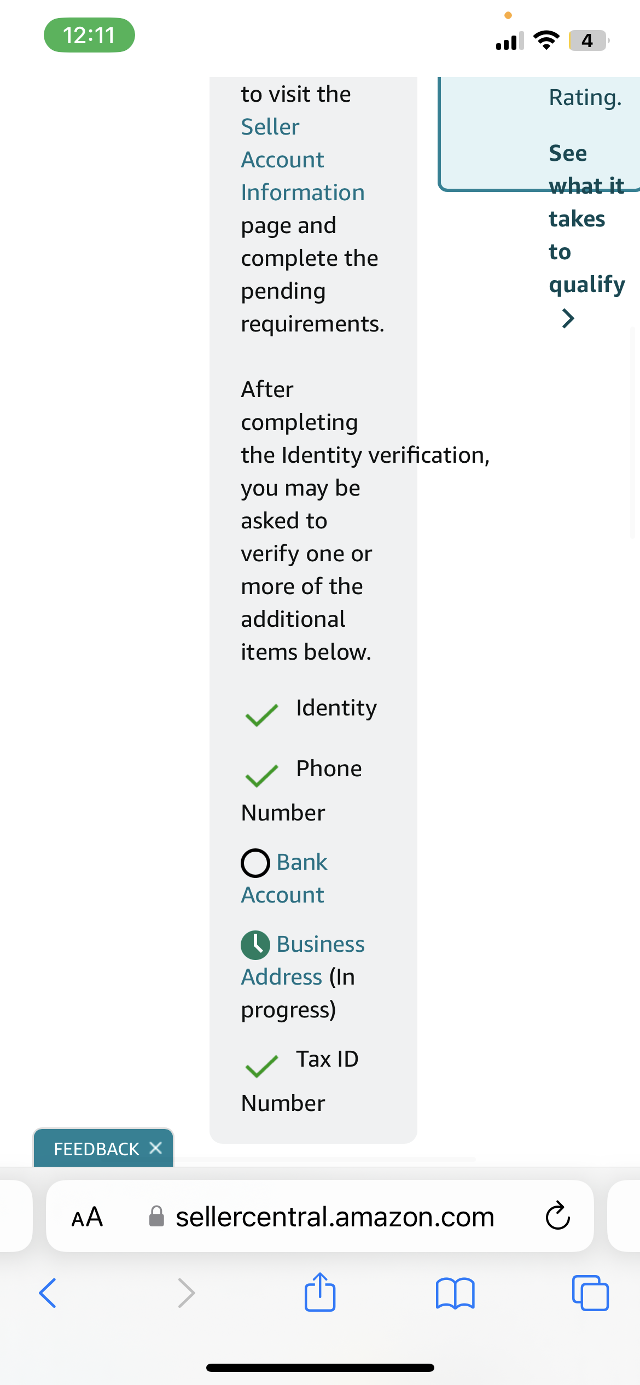This screenshot has width=640, height=1385.
Task: Open the AA reader text options
Action: pyautogui.click(x=87, y=1217)
